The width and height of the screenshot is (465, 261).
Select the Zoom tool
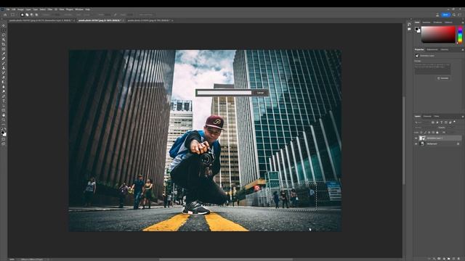[x=4, y=120]
